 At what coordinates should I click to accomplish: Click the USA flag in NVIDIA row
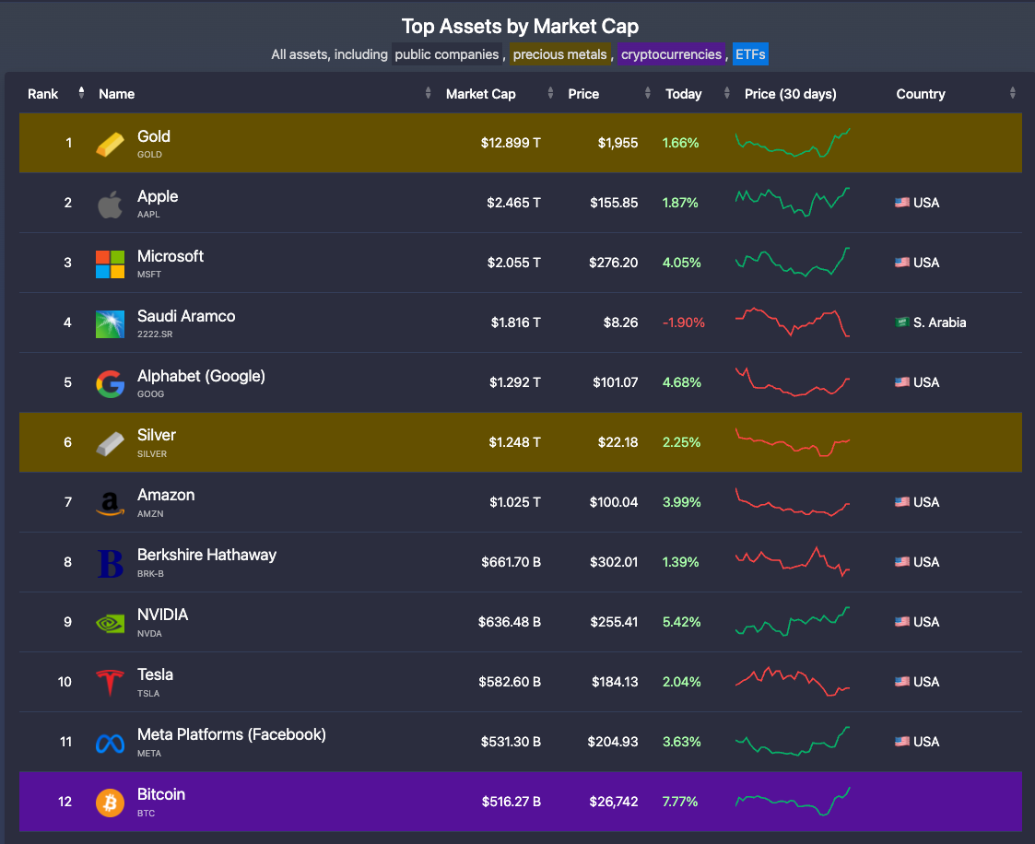click(x=901, y=622)
